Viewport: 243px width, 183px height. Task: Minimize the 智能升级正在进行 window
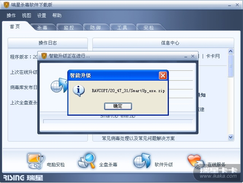(x=186, y=57)
